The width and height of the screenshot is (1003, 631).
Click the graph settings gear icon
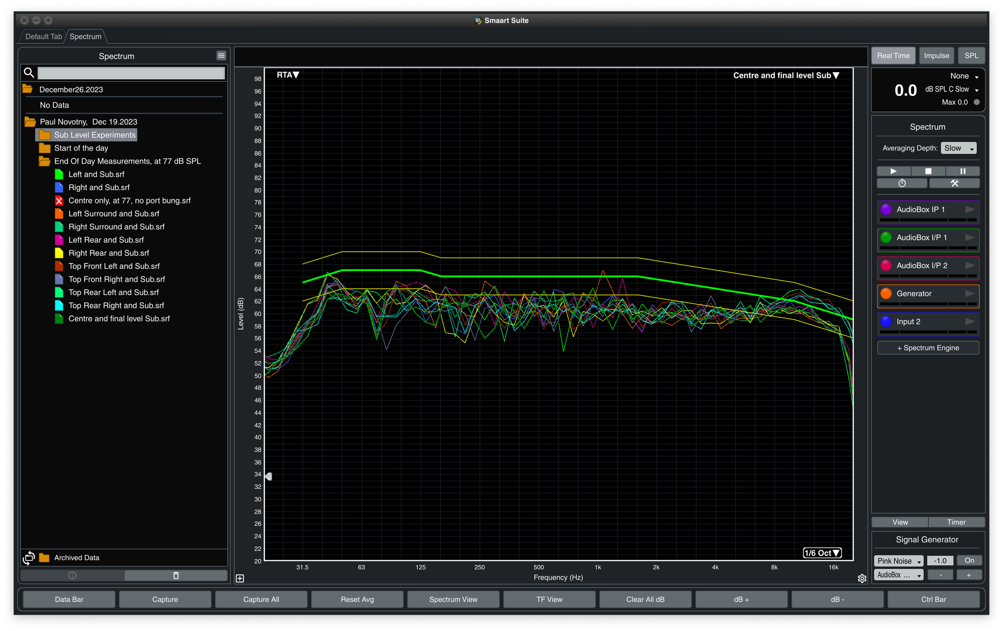pyautogui.click(x=862, y=578)
